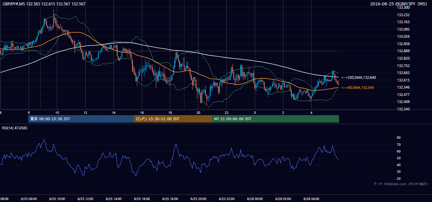The width and height of the screenshot is (432, 202).
Task: Select the London 15:30-21:00 JST session bar
Action: click(x=173, y=119)
